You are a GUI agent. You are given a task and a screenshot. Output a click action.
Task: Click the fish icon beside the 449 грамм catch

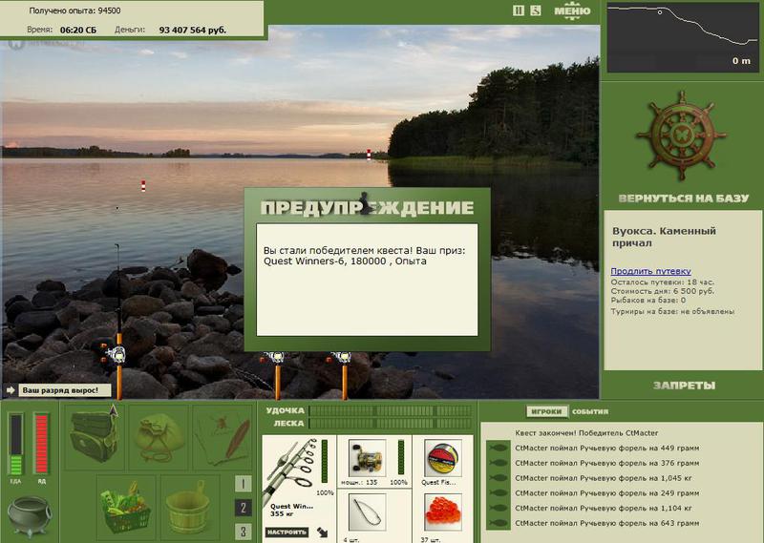pos(499,448)
